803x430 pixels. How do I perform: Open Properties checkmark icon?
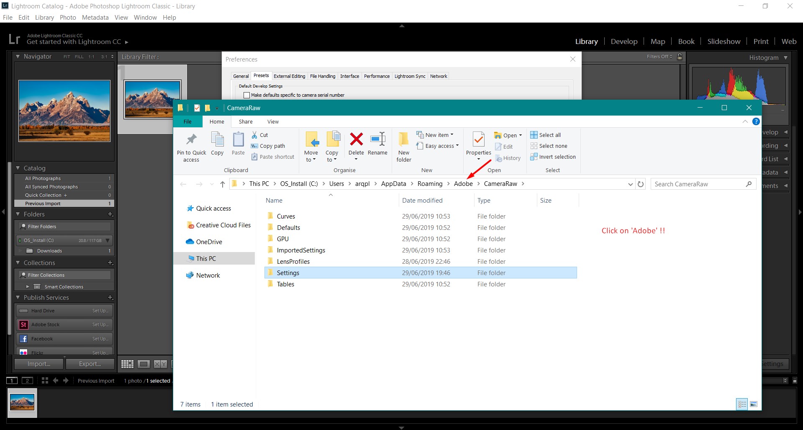(x=478, y=139)
